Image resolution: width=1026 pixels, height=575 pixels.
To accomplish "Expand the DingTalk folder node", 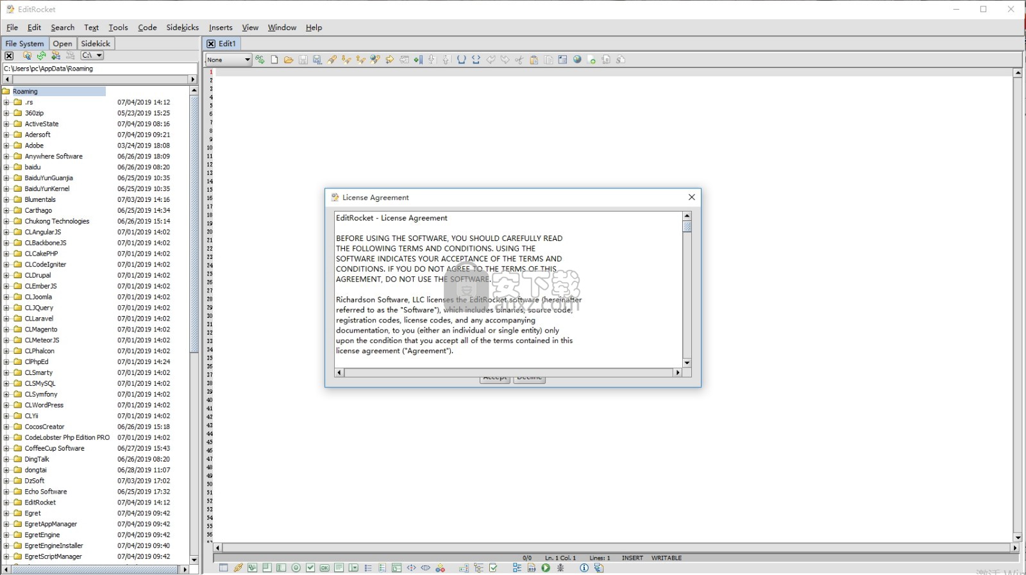I will pos(6,459).
